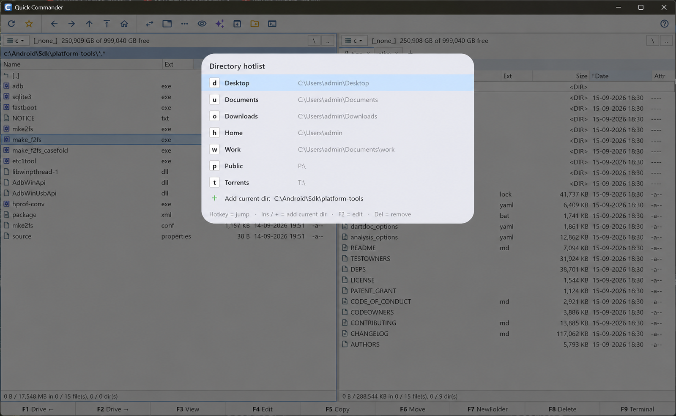Click the green plus icon to add current dir
This screenshot has height=416, width=676.
tap(214, 198)
